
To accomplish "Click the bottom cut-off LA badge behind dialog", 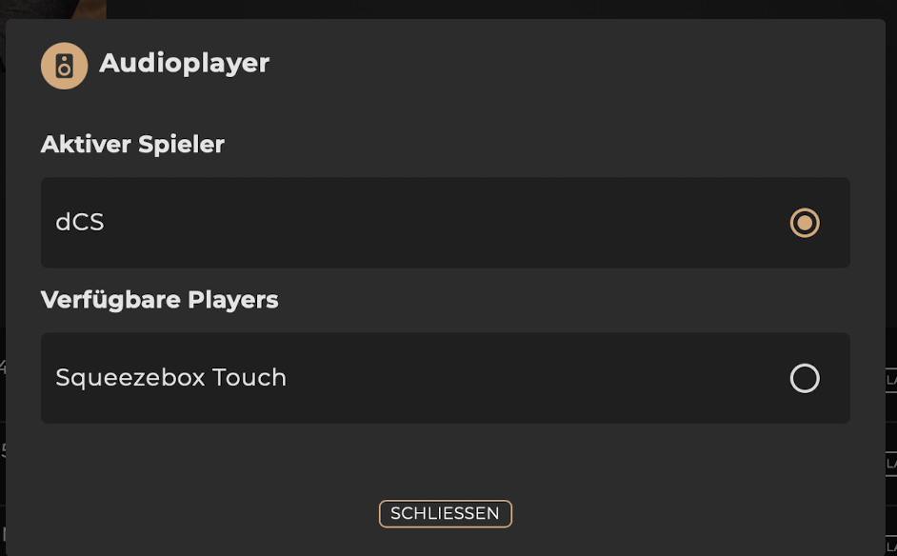I will point(891,546).
